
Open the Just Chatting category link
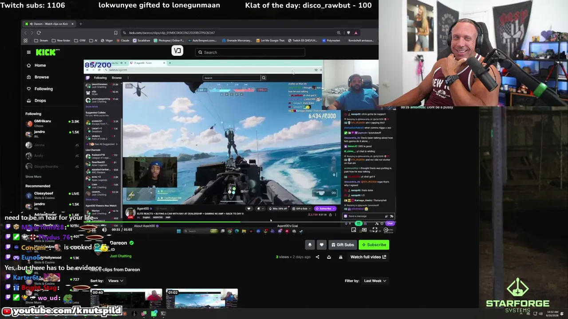pyautogui.click(x=121, y=256)
